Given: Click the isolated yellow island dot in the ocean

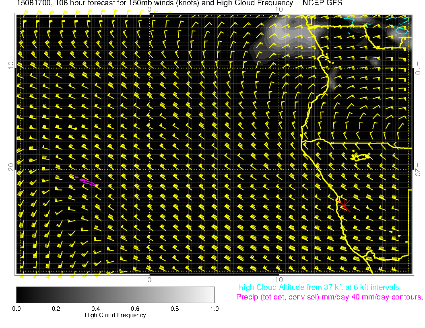Looking at the screenshot, I should point(75,128).
